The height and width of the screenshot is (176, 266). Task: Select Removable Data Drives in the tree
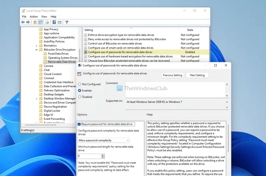62,62
